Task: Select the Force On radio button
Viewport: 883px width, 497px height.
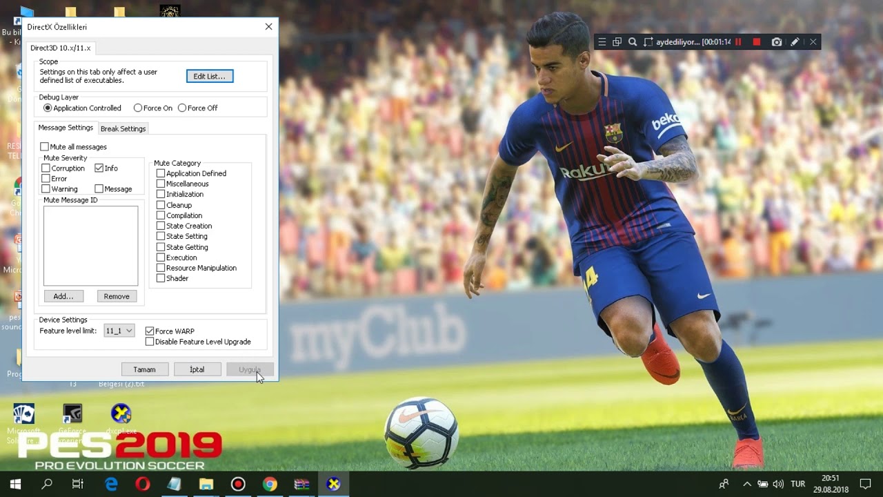Action: pos(153,108)
